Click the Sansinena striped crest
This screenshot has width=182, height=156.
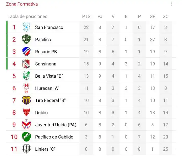[26, 64]
